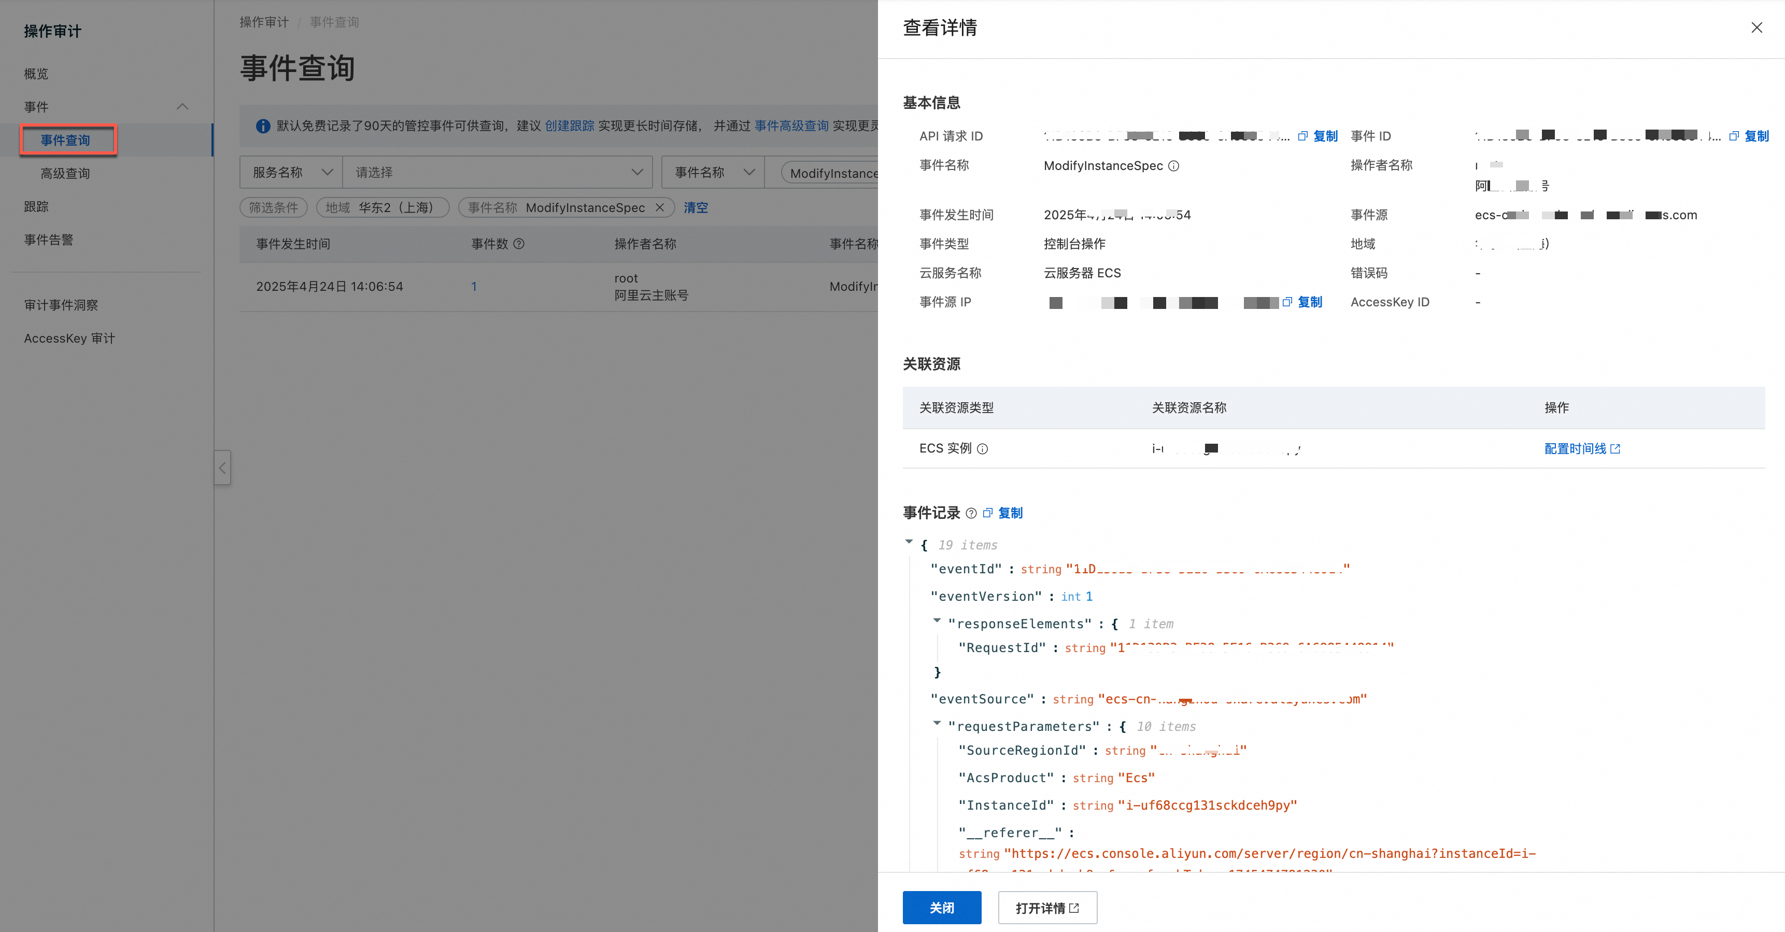The height and width of the screenshot is (932, 1785).
Task: Click the 打开详情 button
Action: click(x=1047, y=908)
